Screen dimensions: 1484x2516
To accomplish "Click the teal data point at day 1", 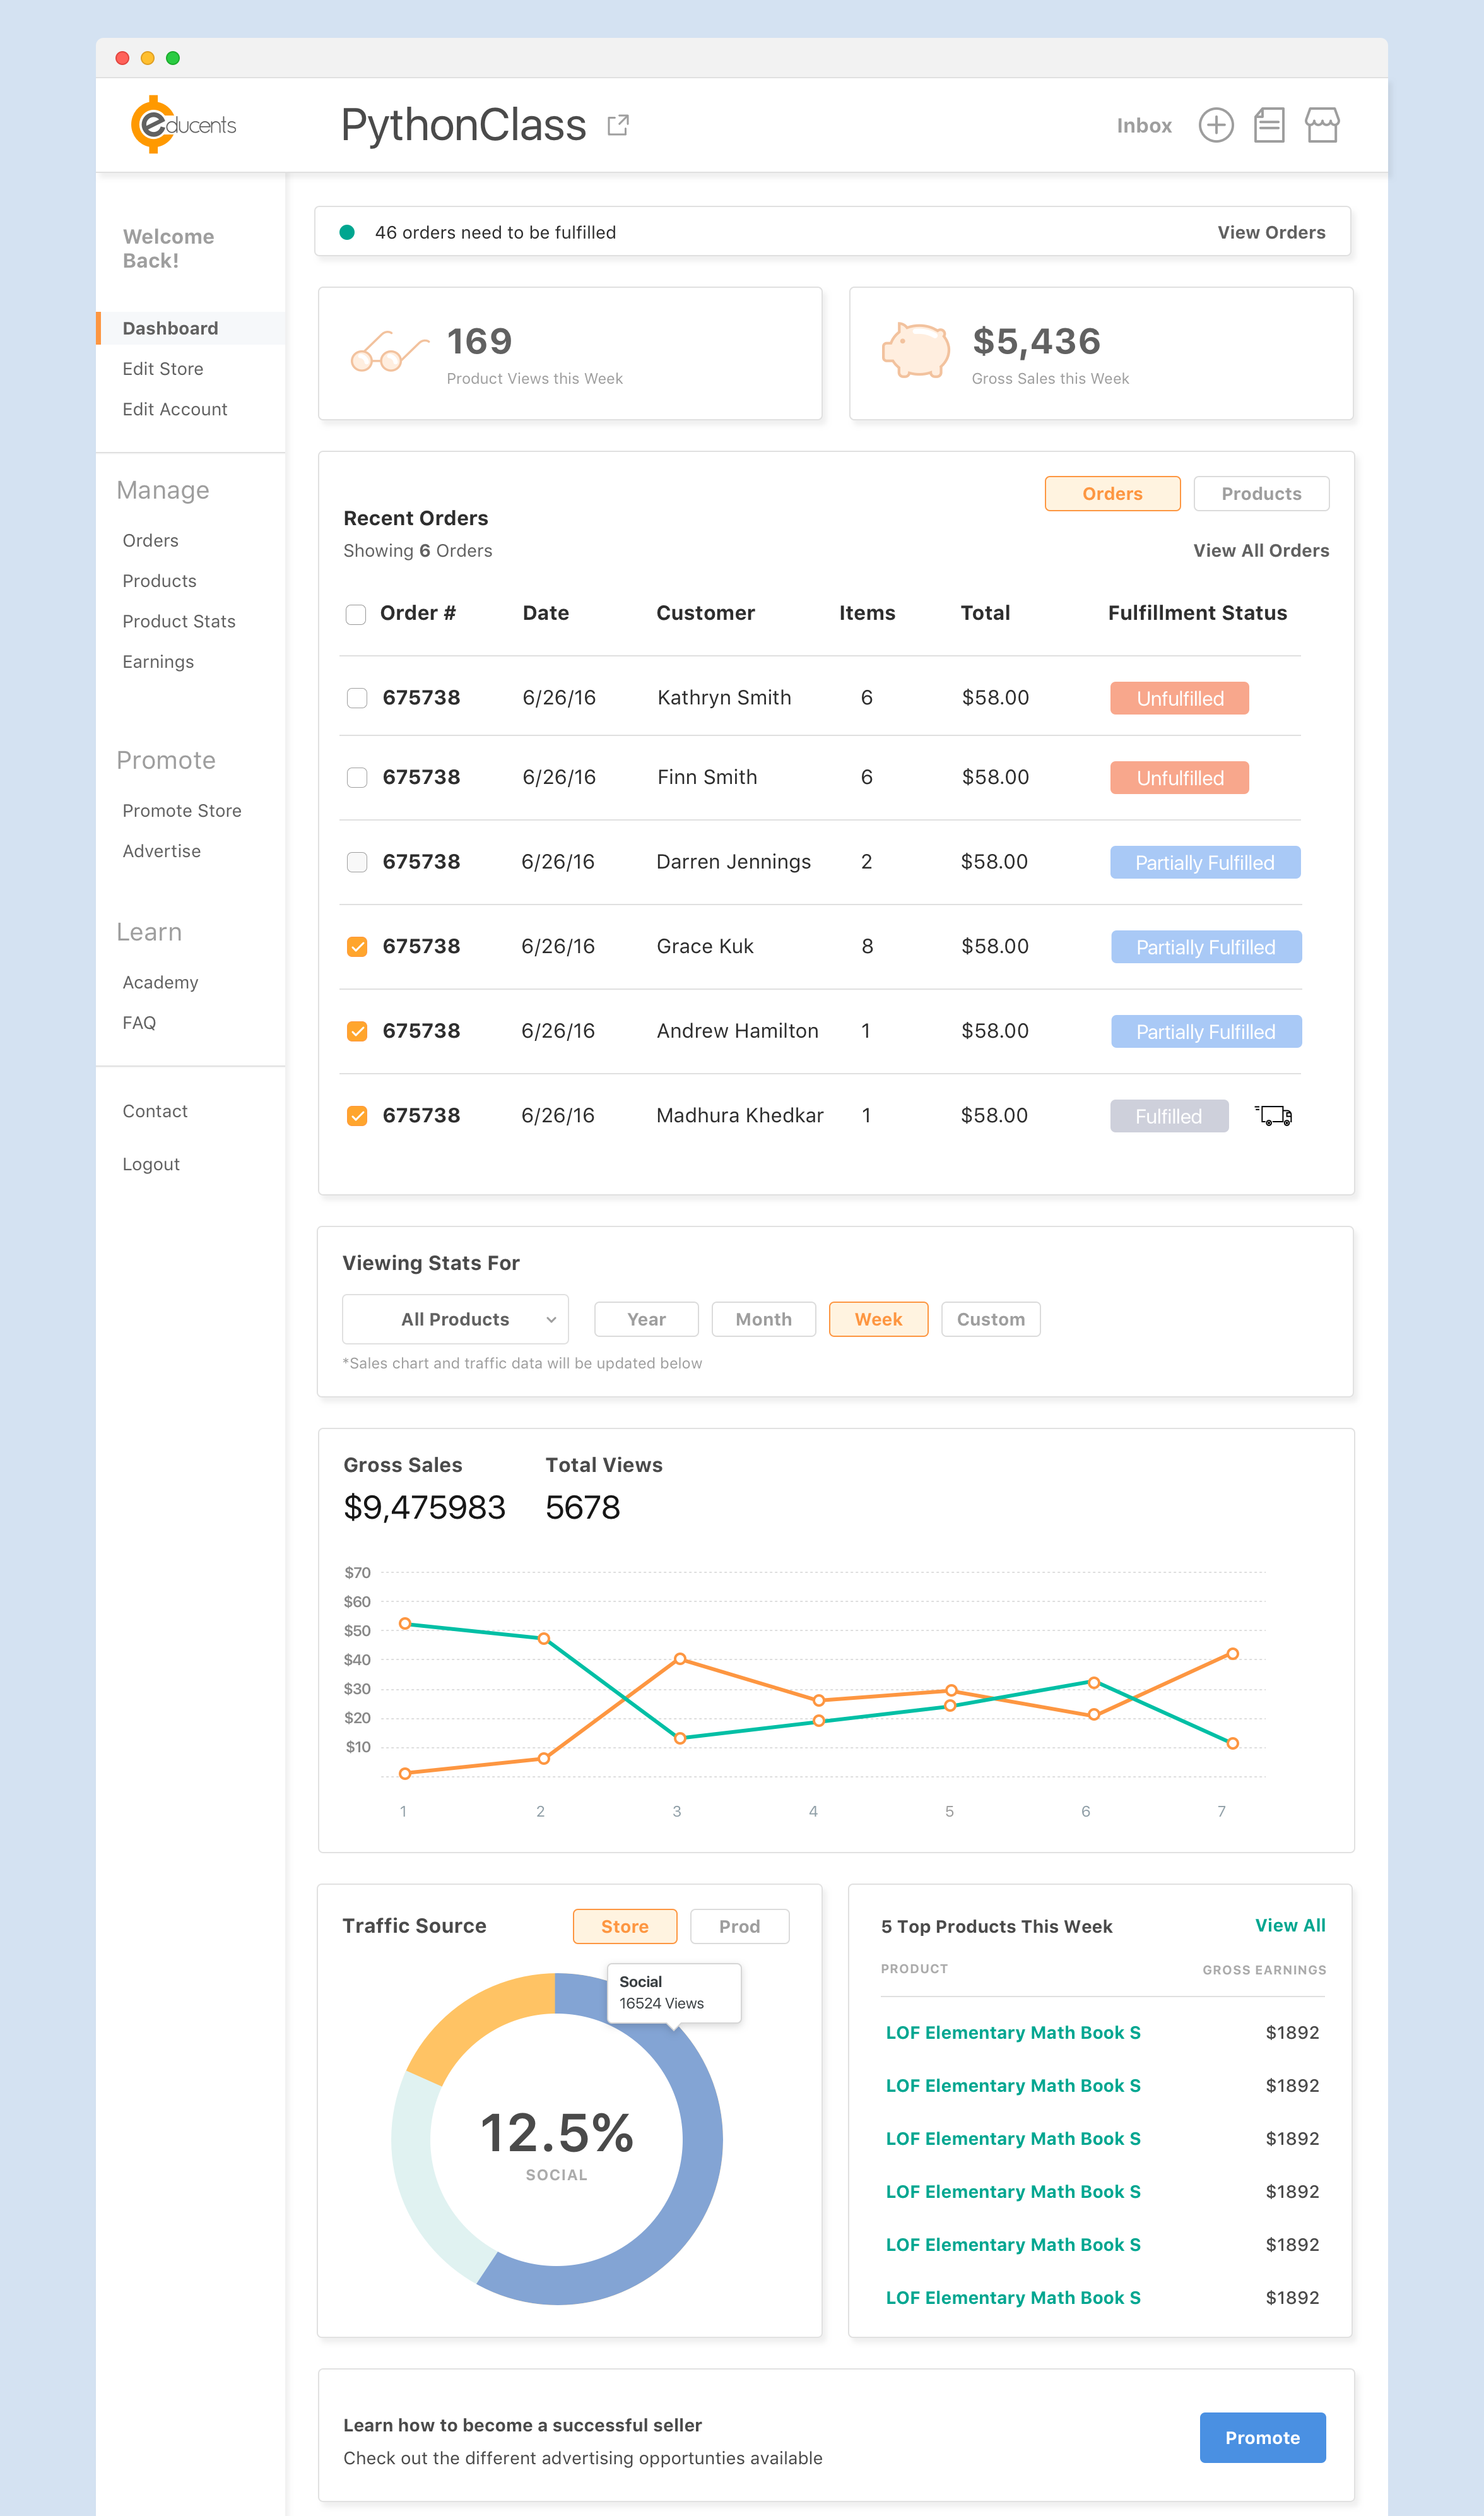I will coord(405,1623).
